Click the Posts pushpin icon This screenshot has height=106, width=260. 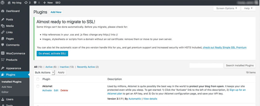click(x=3, y=19)
